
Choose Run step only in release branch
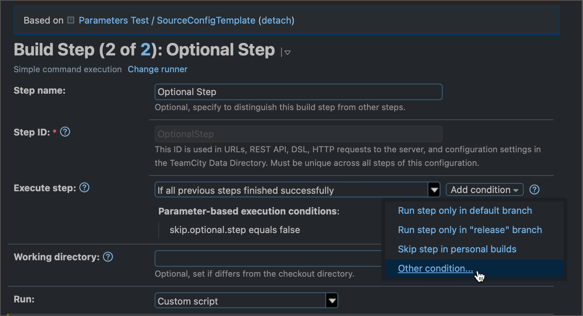pos(469,230)
